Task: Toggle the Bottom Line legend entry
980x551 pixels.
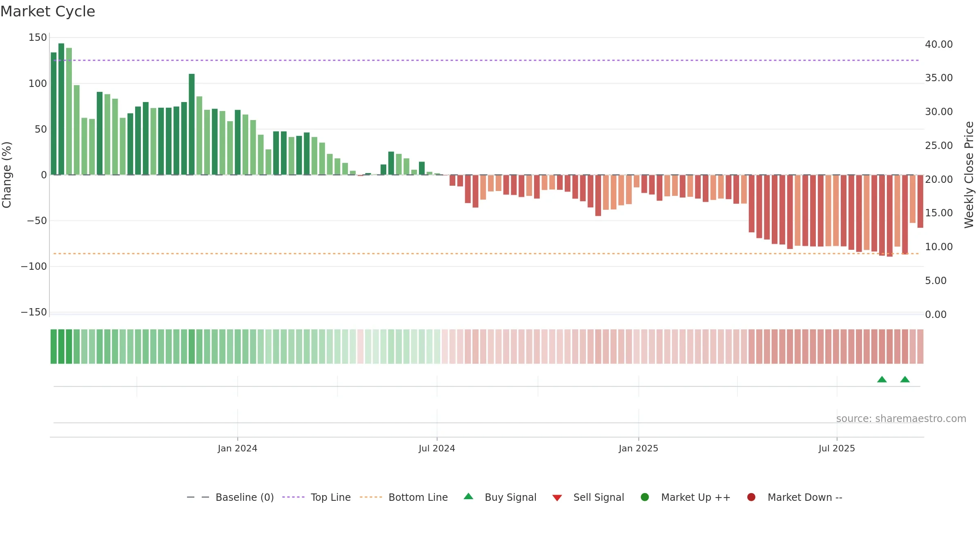Action: click(x=404, y=497)
